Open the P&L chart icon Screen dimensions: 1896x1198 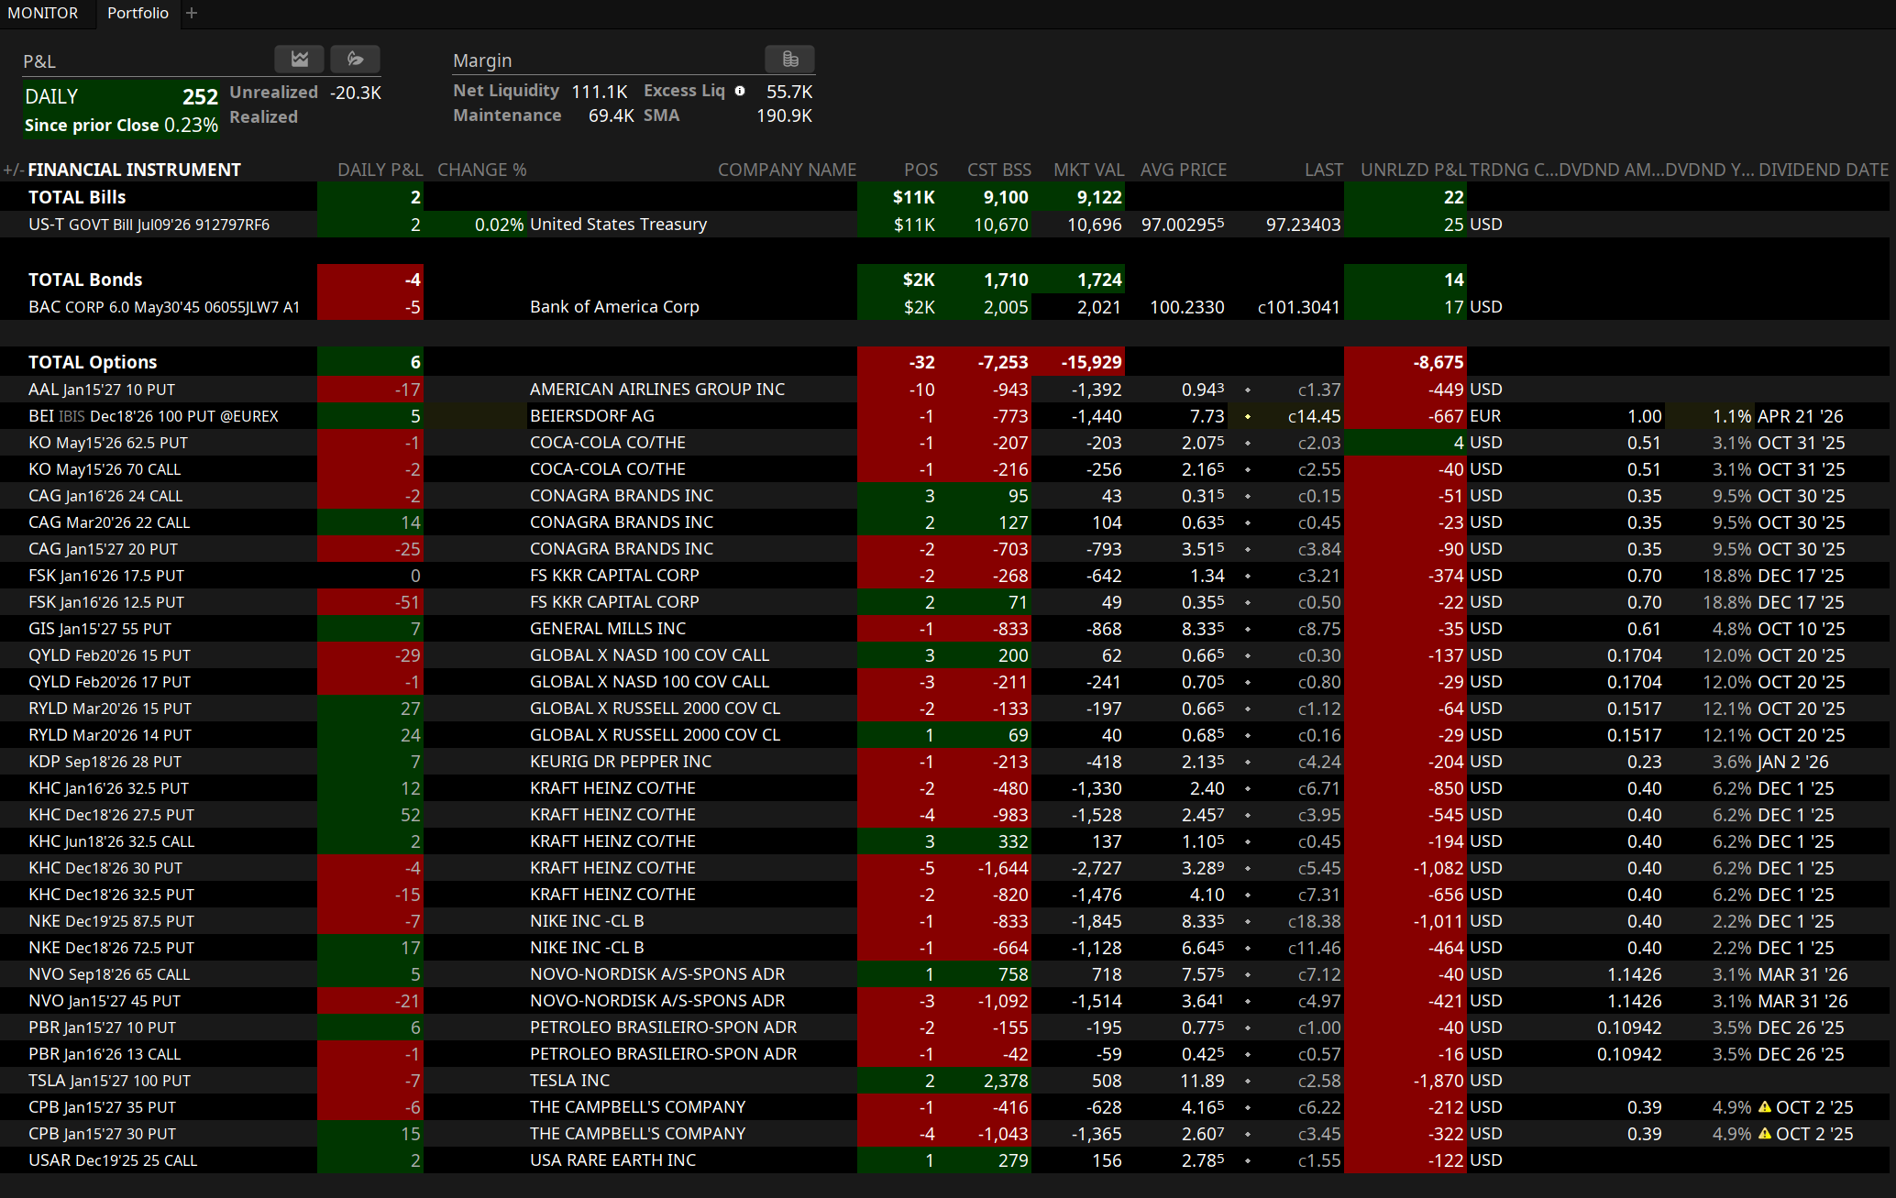pyautogui.click(x=299, y=60)
